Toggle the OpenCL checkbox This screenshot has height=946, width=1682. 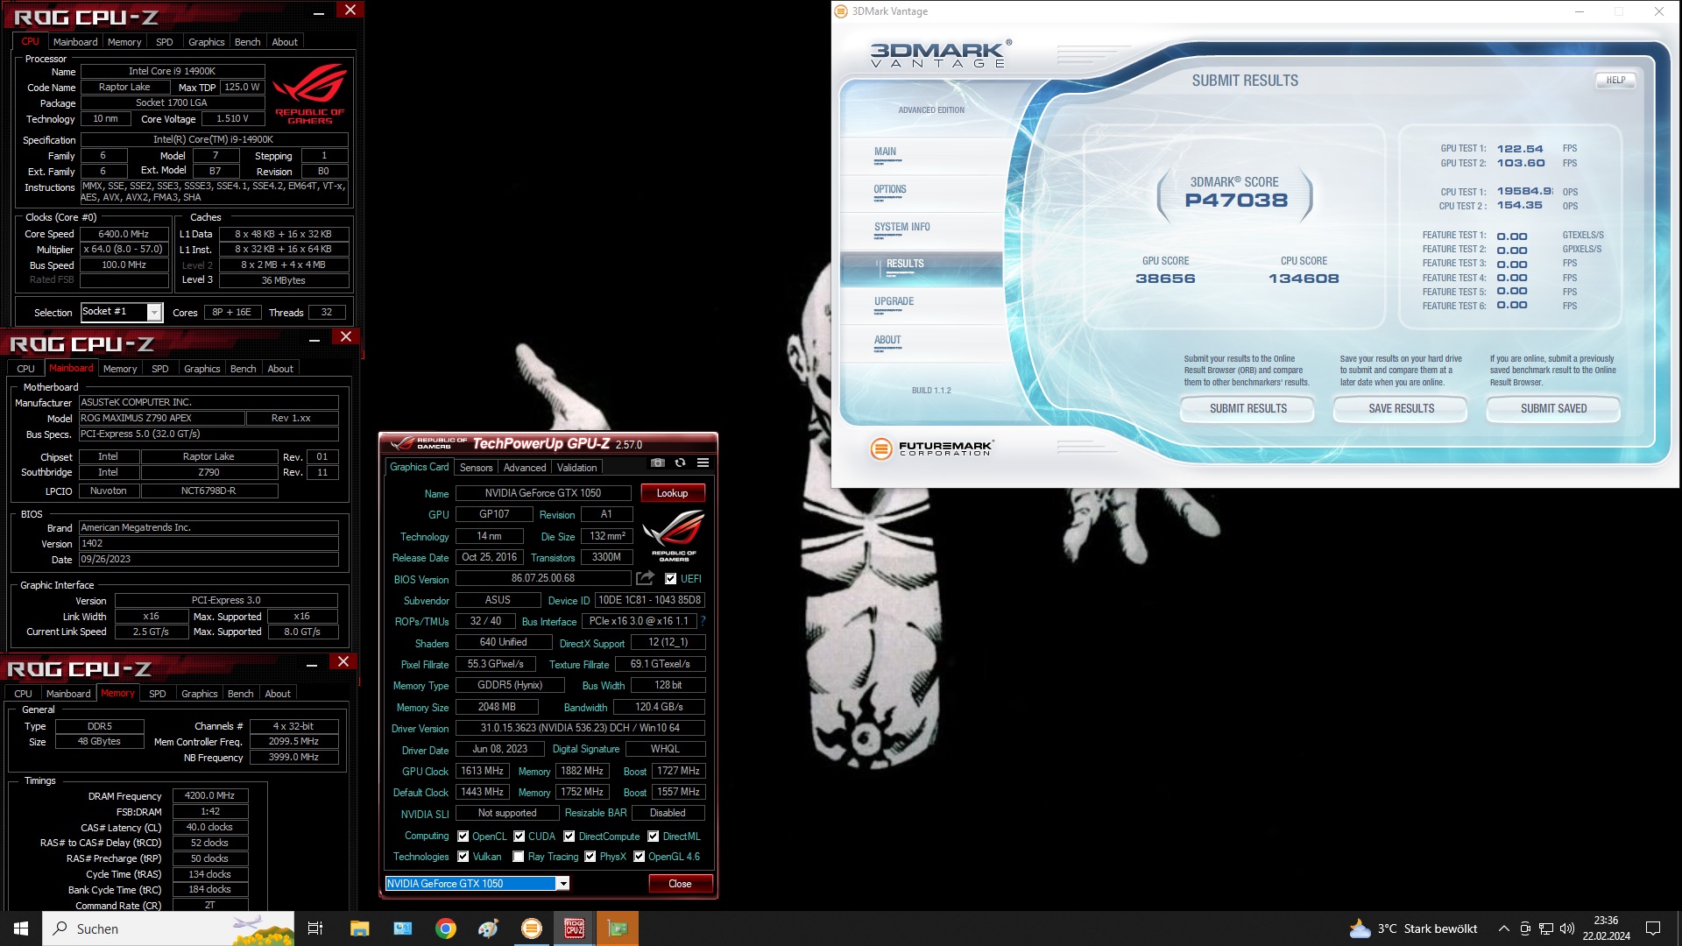point(463,837)
